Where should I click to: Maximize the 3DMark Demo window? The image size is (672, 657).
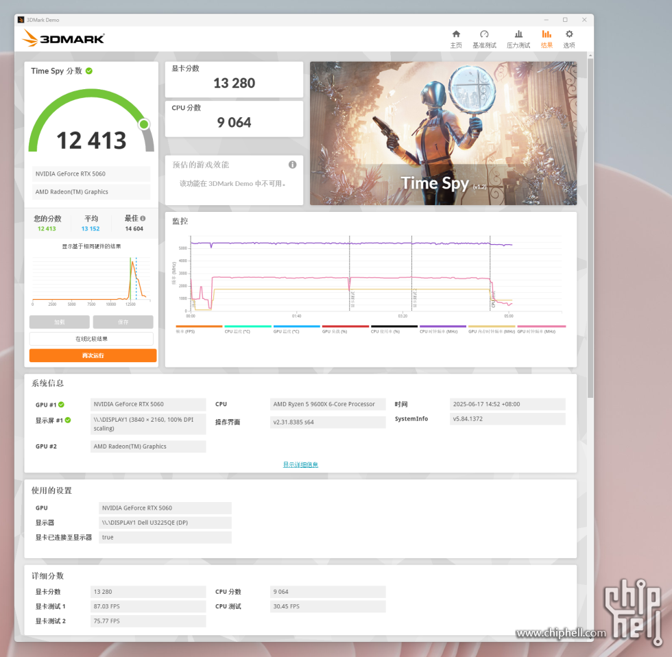point(565,20)
